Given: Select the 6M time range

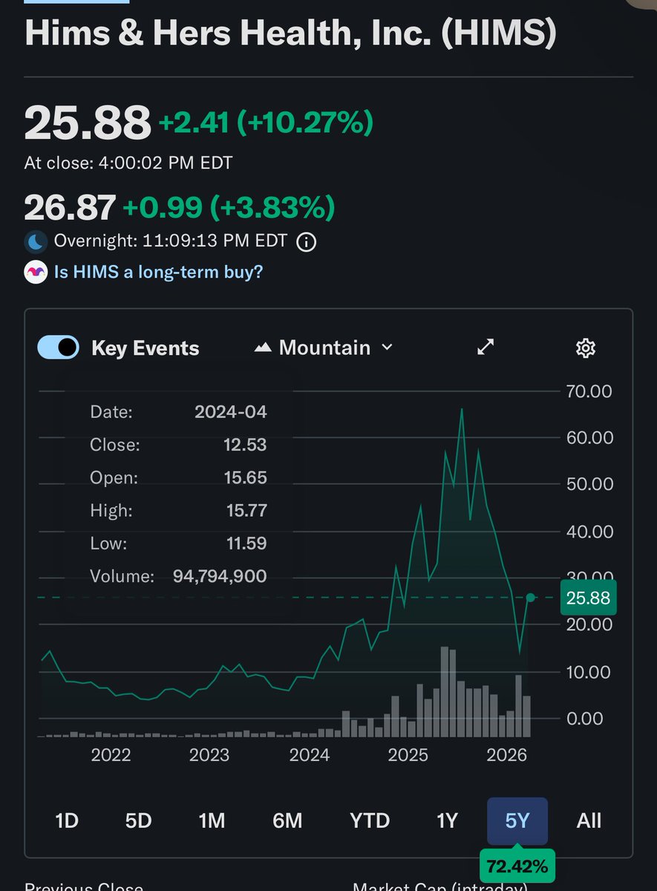Looking at the screenshot, I should (x=287, y=820).
